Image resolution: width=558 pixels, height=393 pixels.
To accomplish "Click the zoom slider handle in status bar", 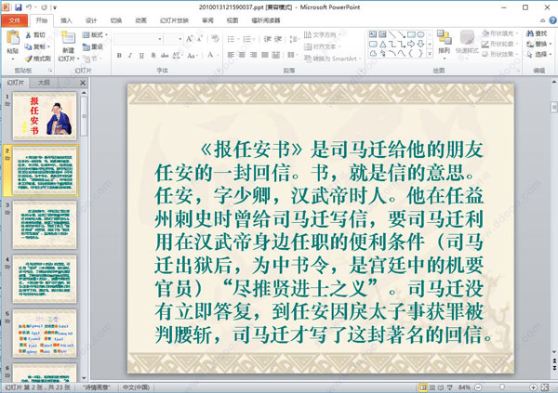I will pyautogui.click(x=502, y=386).
